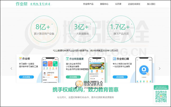Open the 作业帮口算 card title
The height and width of the screenshot is (107, 171).
coord(123,59)
